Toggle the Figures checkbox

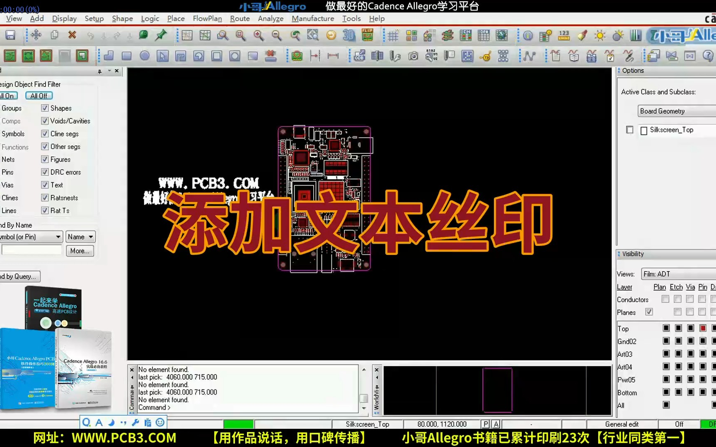click(45, 159)
